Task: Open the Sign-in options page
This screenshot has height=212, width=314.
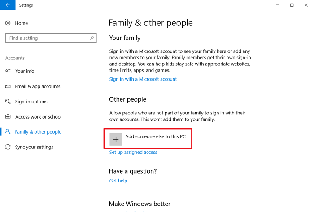Action: coord(31,102)
